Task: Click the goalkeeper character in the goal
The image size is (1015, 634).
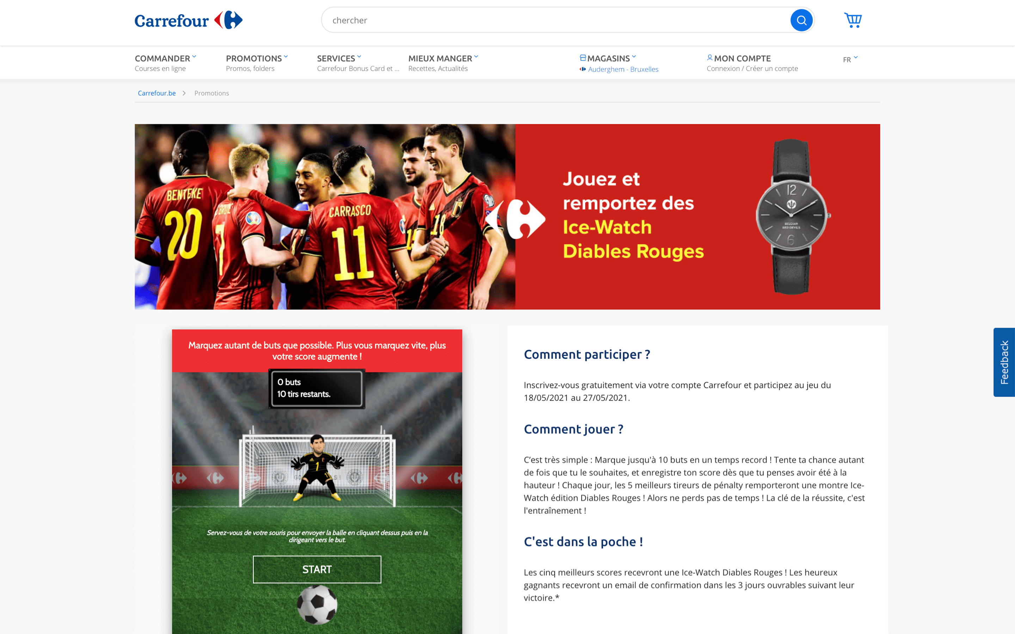Action: (x=318, y=467)
